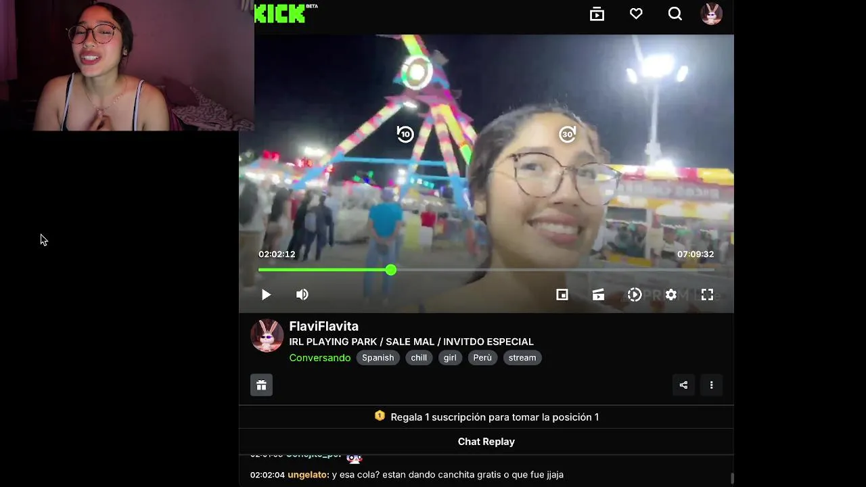The image size is (866, 487).
Task: Mute the video volume
Action: coord(302,294)
